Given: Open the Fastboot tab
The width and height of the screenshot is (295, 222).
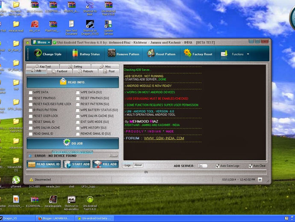Looking at the screenshot, I should point(59,71).
